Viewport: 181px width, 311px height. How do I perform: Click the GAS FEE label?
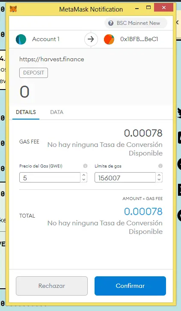tap(29, 142)
